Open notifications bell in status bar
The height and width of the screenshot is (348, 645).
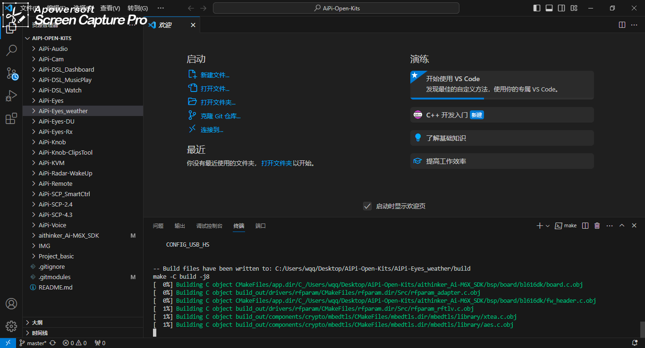(635, 343)
